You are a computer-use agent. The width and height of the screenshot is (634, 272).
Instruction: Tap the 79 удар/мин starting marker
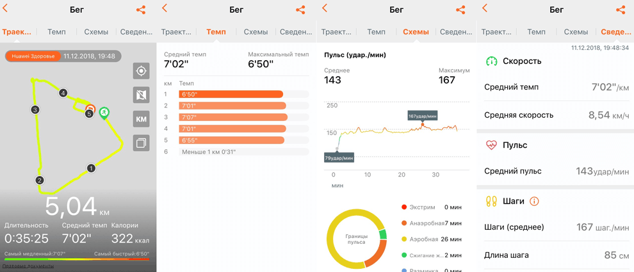coord(339,157)
